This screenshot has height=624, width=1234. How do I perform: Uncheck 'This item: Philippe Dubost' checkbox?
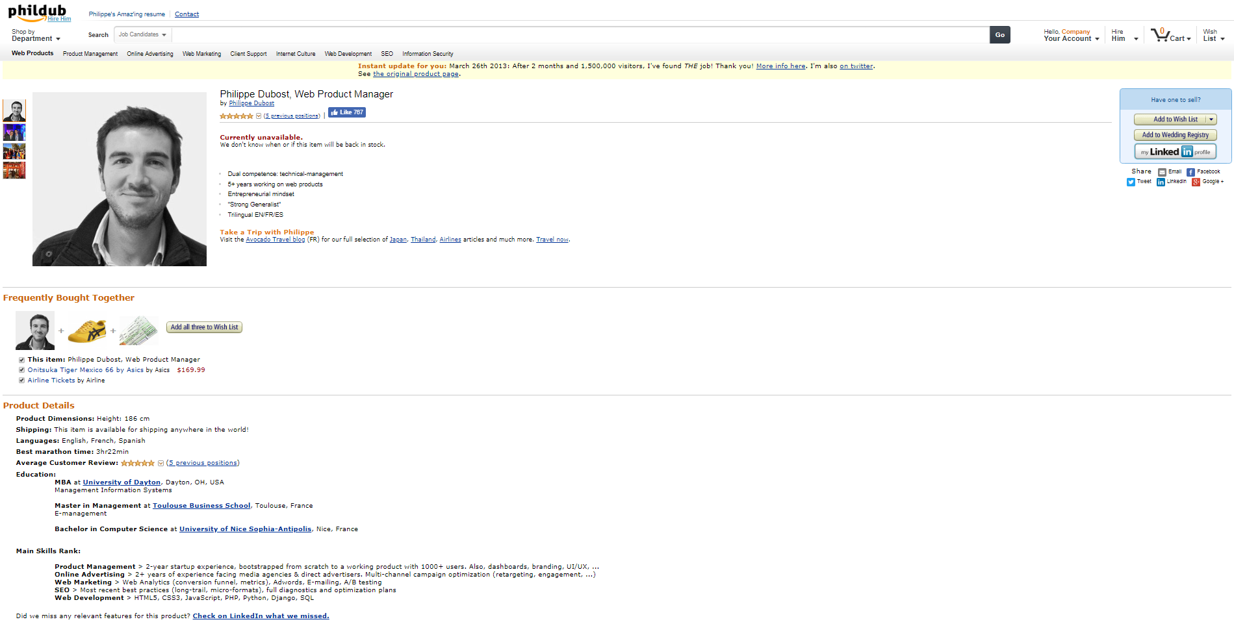[22, 360]
